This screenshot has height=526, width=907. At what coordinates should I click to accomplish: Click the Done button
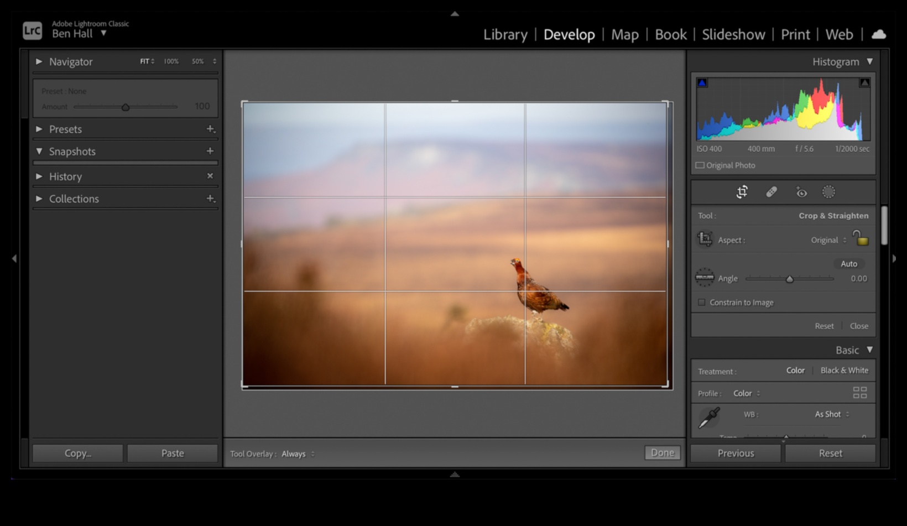662,452
